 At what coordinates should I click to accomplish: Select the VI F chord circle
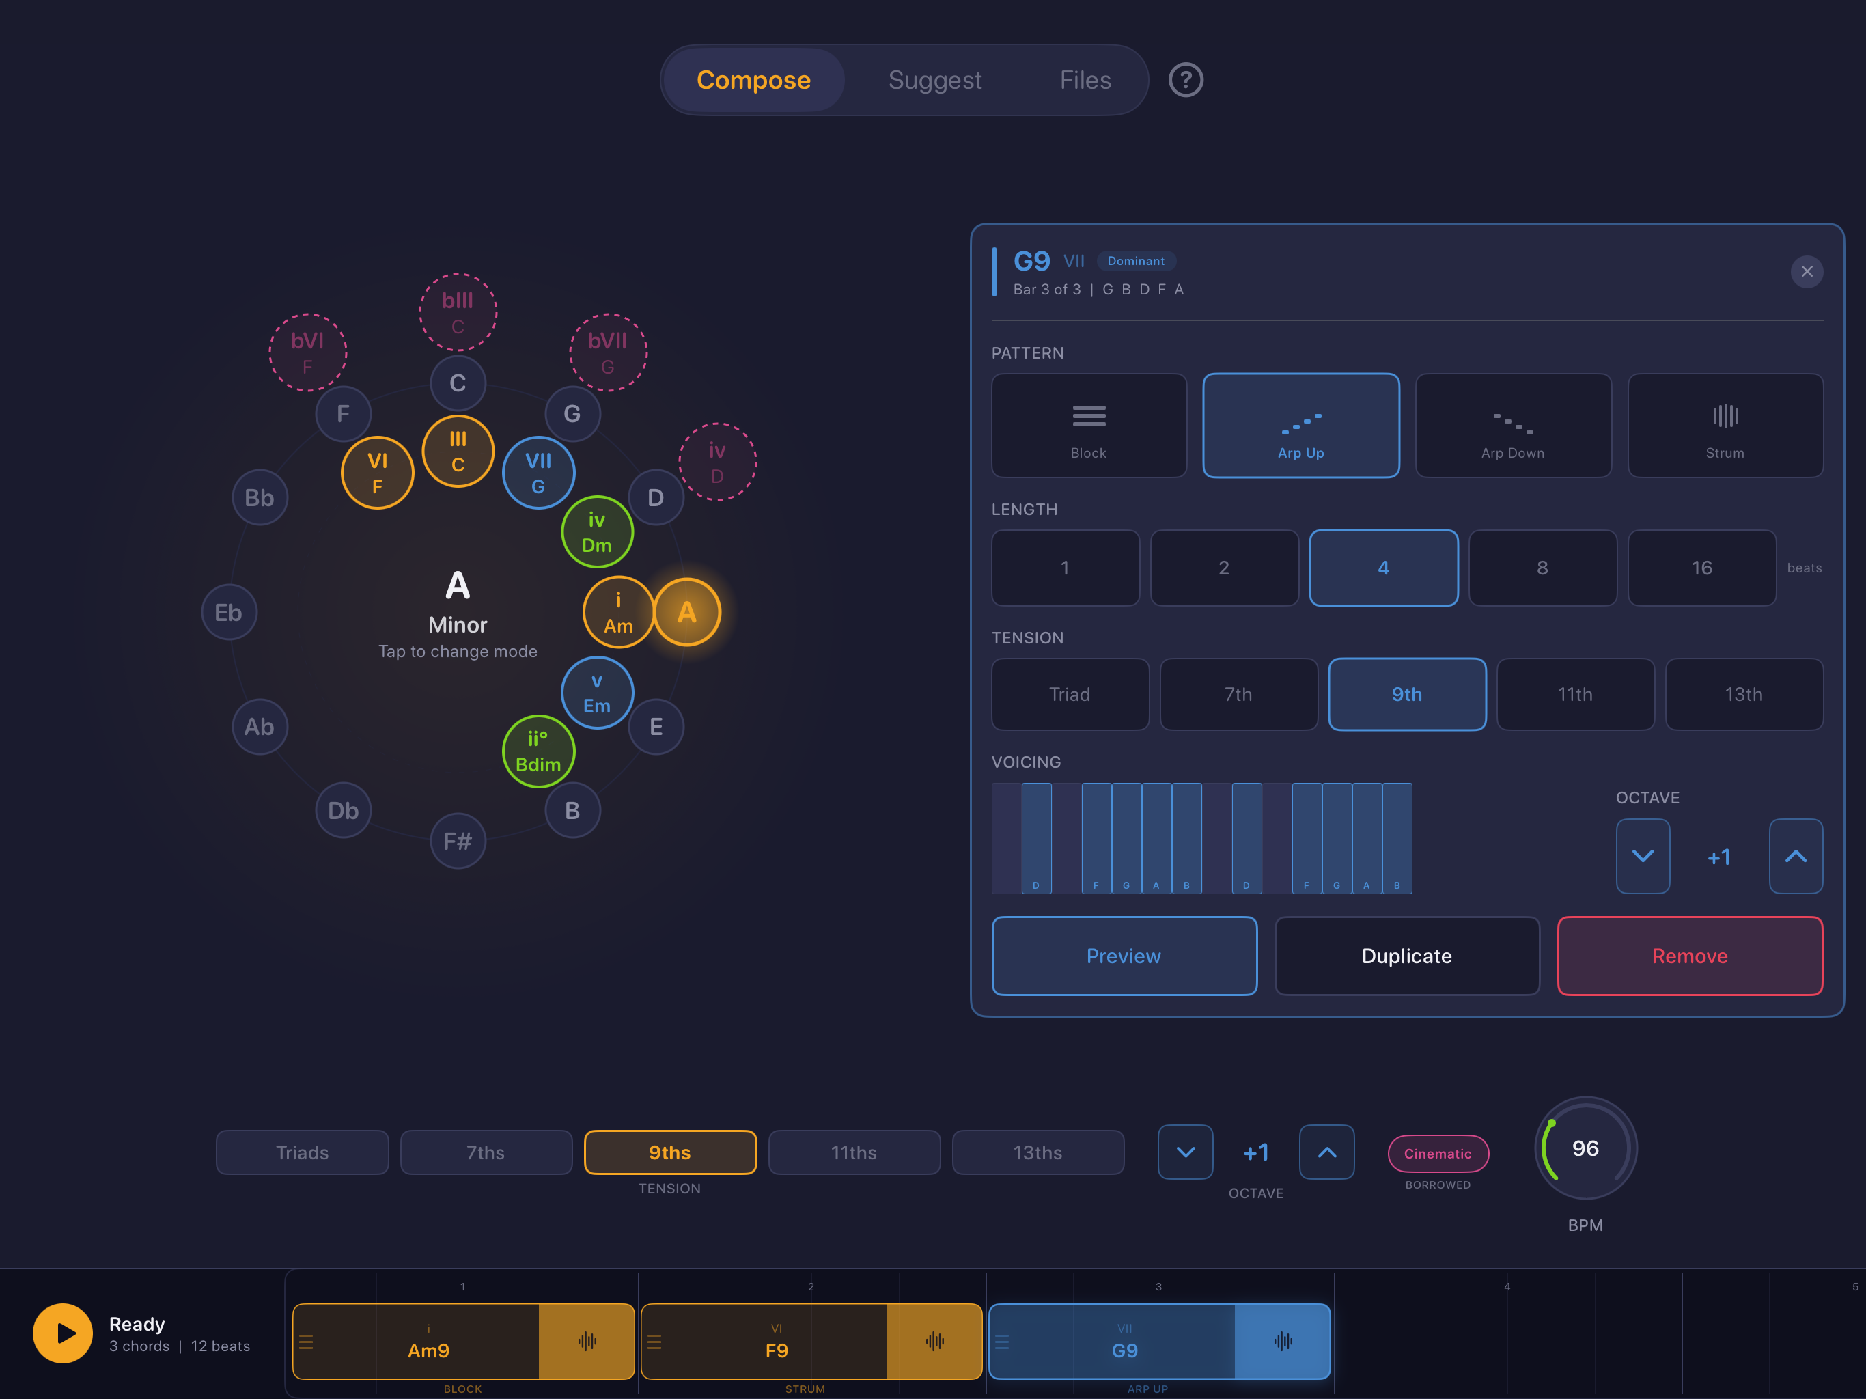tap(377, 473)
